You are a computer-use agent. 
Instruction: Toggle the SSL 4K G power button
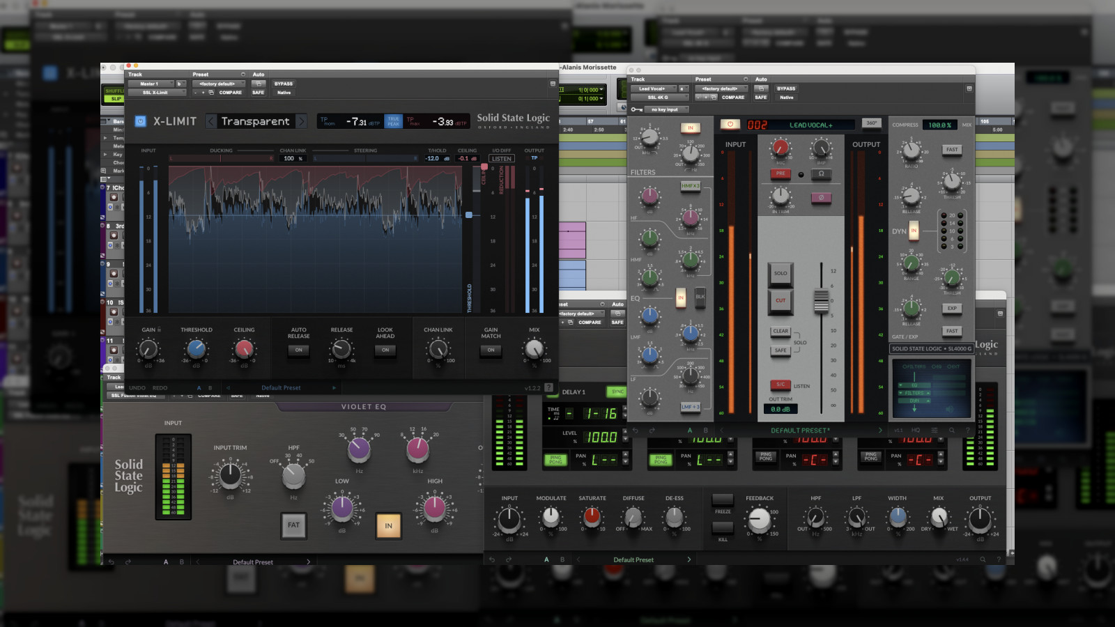pos(730,124)
